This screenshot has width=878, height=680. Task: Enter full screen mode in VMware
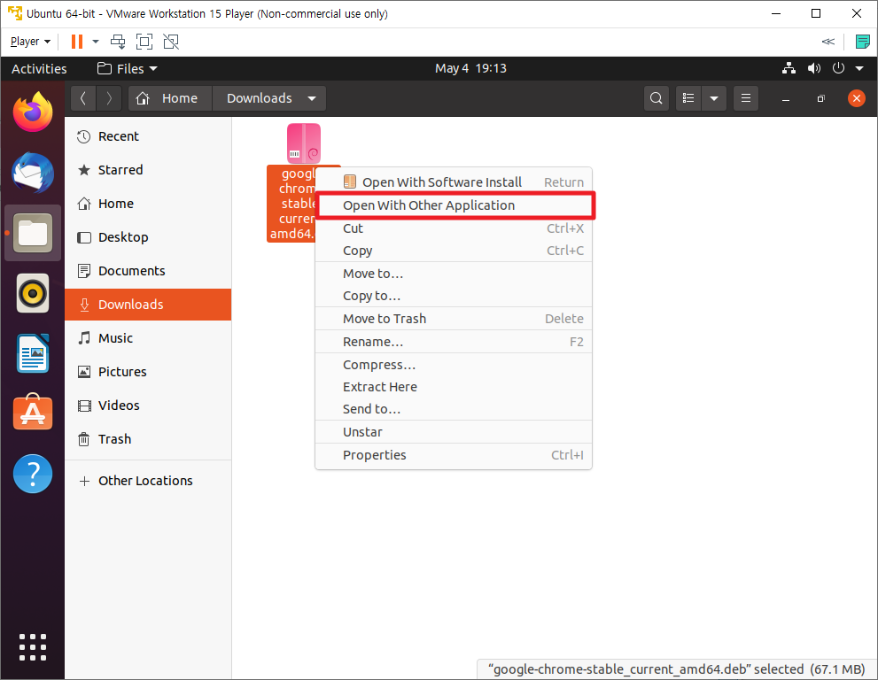pos(144,42)
